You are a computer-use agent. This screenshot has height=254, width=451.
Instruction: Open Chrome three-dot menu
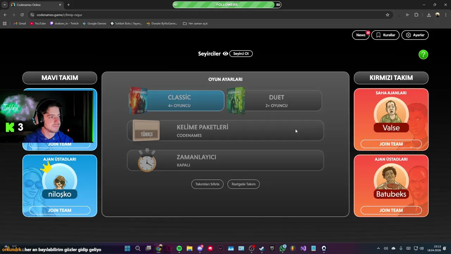pyautogui.click(x=446, y=15)
